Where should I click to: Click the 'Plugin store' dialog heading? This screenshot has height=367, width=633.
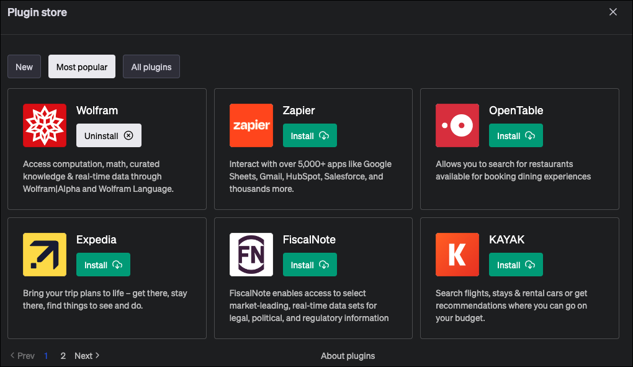click(x=37, y=12)
